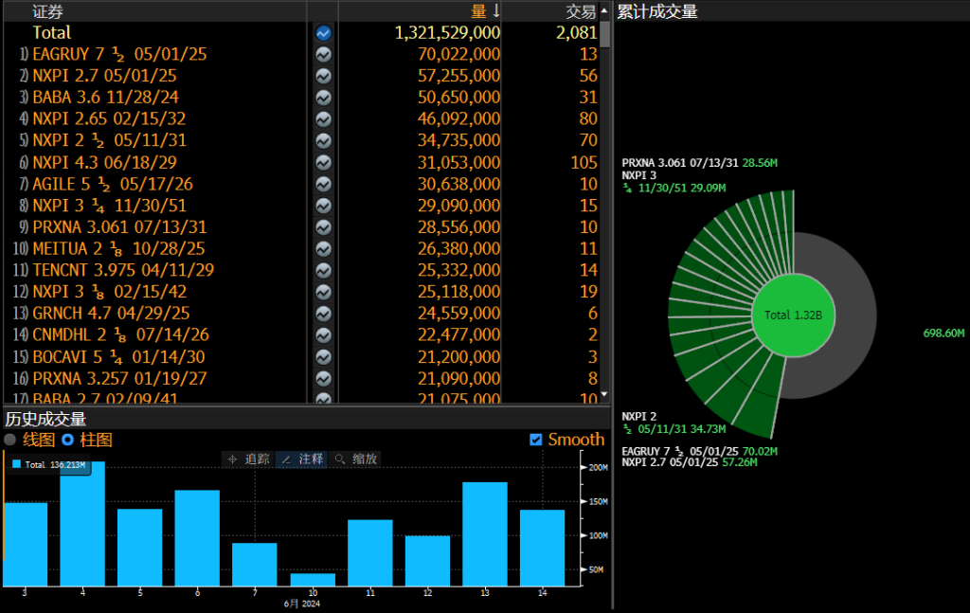Click chart icon for EAGRUY 7 ½ 05/01/25 row
Image resolution: width=970 pixels, height=613 pixels.
tap(323, 54)
